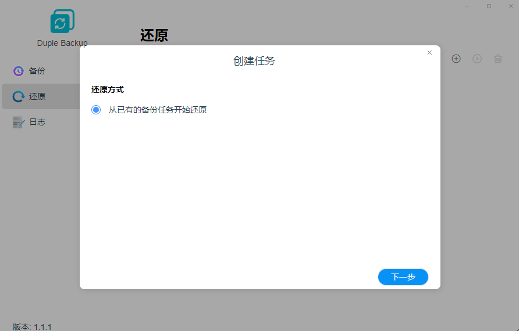Close the 创建任务 dialog with the X

coord(429,53)
